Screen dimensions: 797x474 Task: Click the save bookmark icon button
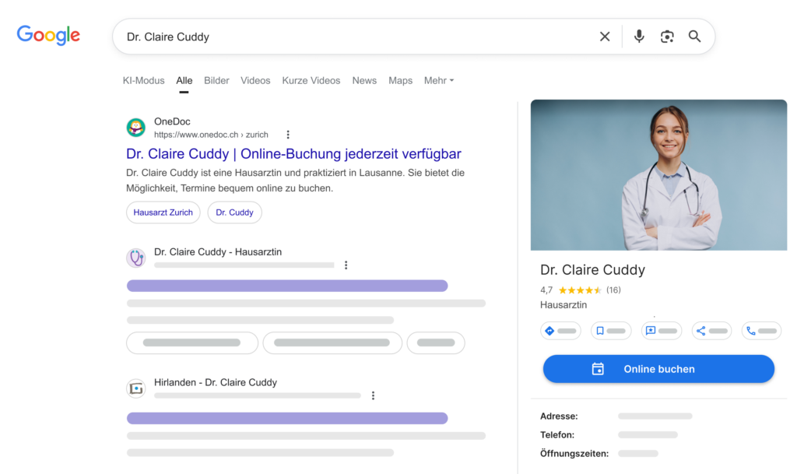pos(611,331)
